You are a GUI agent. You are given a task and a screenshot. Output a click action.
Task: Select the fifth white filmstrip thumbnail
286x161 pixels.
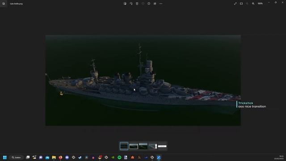(x=162, y=146)
